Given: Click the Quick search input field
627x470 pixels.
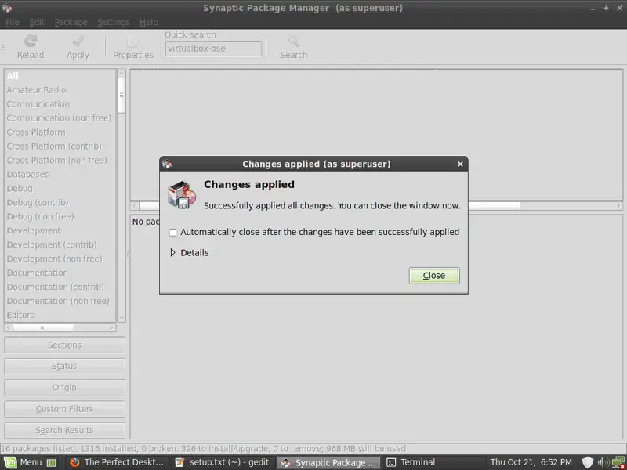Looking at the screenshot, I should click(x=213, y=49).
